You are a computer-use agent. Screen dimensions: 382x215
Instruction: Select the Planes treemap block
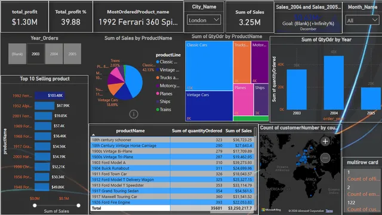244,100
